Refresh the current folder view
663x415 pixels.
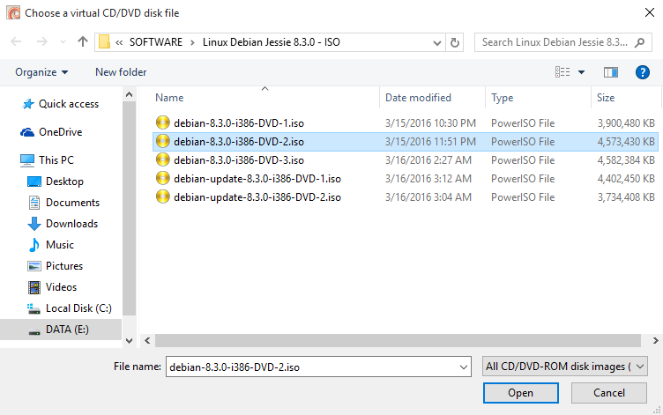455,42
